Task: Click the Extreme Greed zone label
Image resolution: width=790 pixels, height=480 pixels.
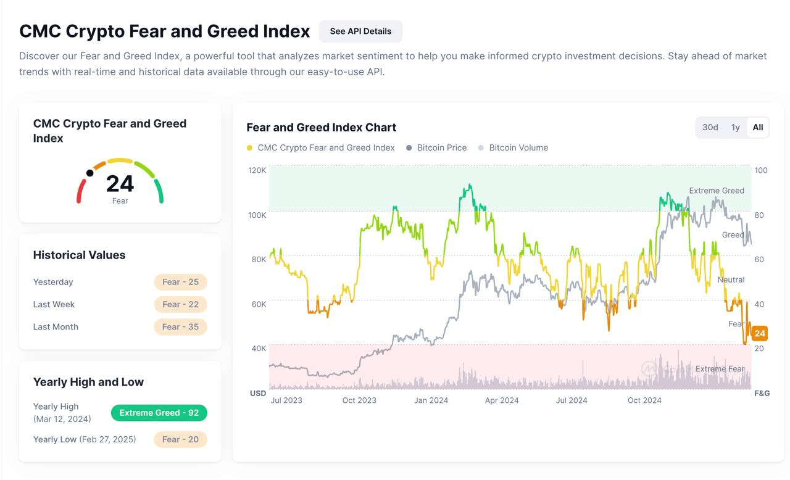Action: (717, 191)
